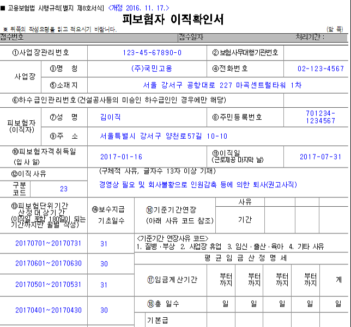Viewport: 351px width, 327px height.
Task: Click empty field beside 보험사무대행기관번호
Action: coord(316,53)
